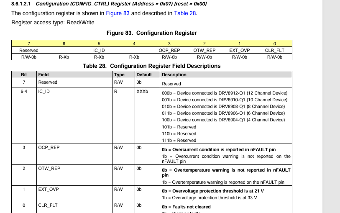This screenshot has height=213, width=340.
Task: Open the Figure 83 link
Action: [118, 13]
